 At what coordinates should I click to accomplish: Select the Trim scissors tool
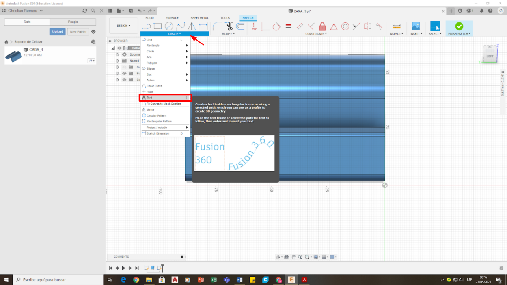(x=229, y=26)
